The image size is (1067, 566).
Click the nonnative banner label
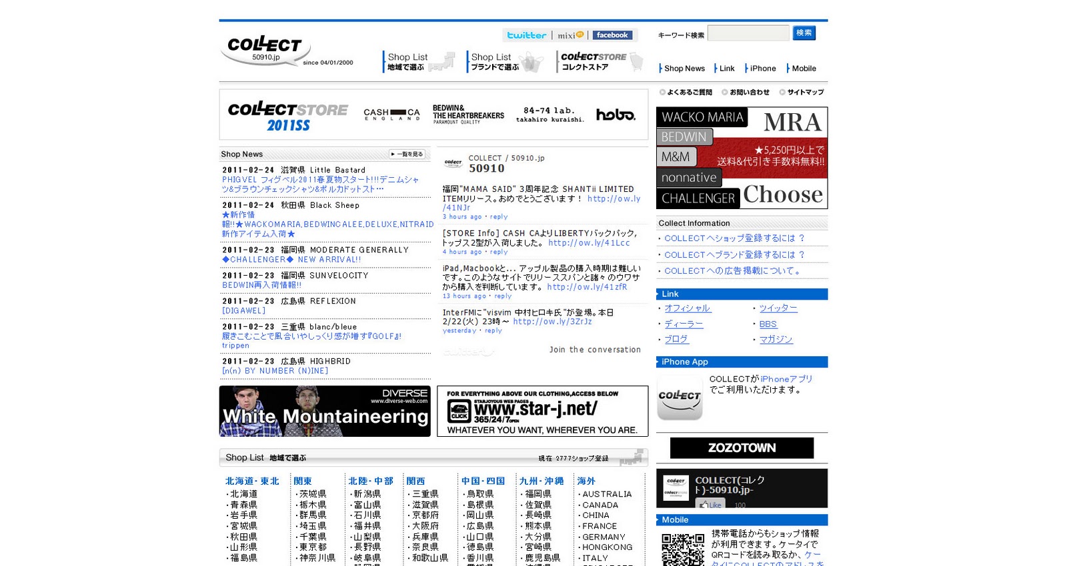(x=689, y=178)
